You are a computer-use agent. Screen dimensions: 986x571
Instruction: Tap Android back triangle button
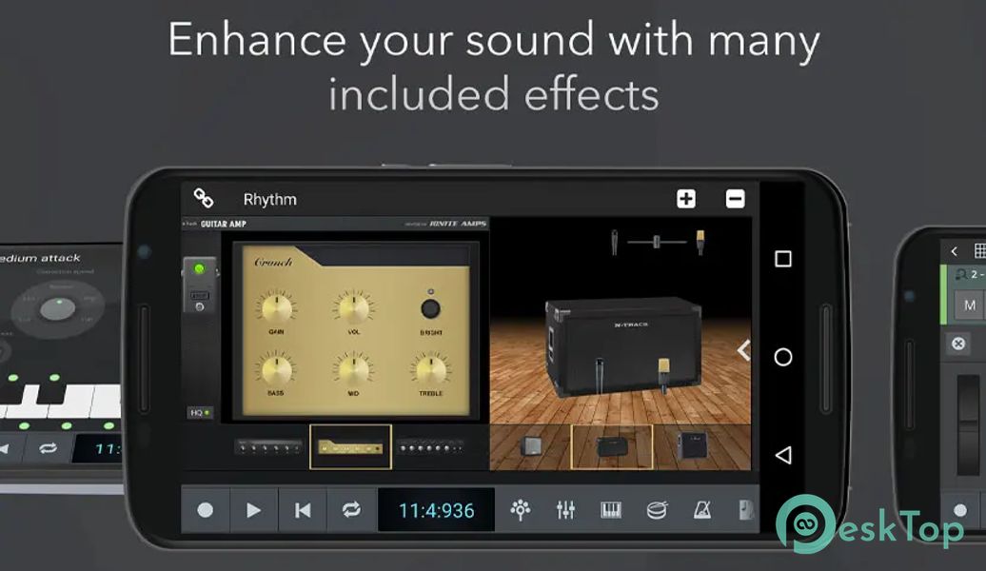pyautogui.click(x=783, y=455)
